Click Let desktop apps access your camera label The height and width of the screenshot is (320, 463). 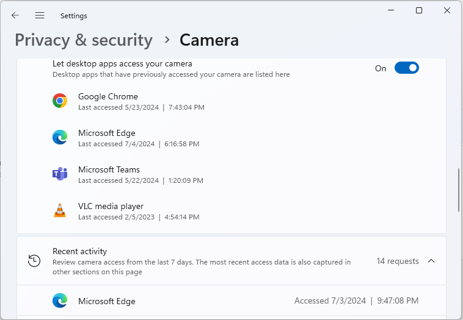point(122,63)
